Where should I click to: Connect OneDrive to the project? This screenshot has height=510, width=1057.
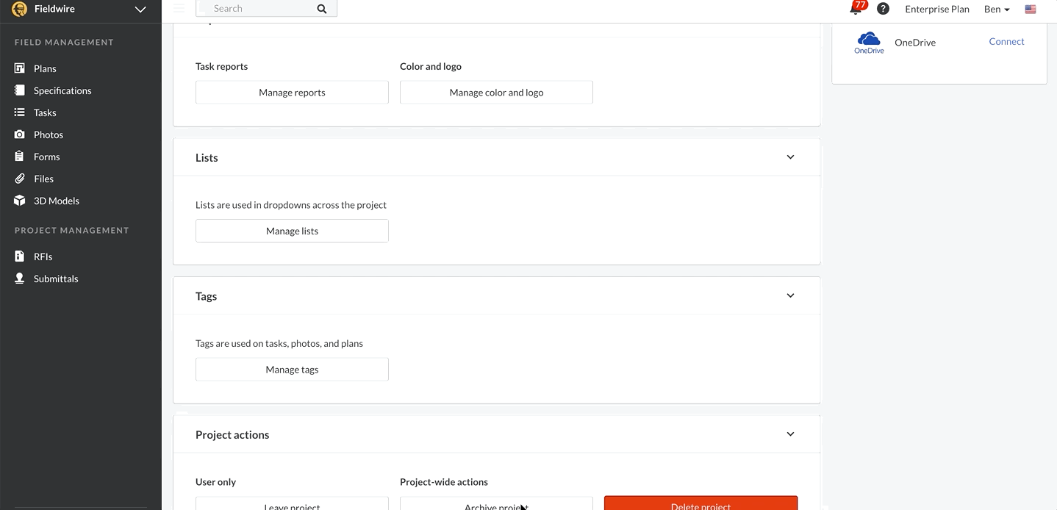click(1006, 41)
